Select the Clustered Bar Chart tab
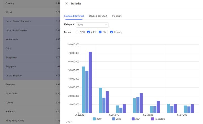 pyautogui.click(x=74, y=16)
